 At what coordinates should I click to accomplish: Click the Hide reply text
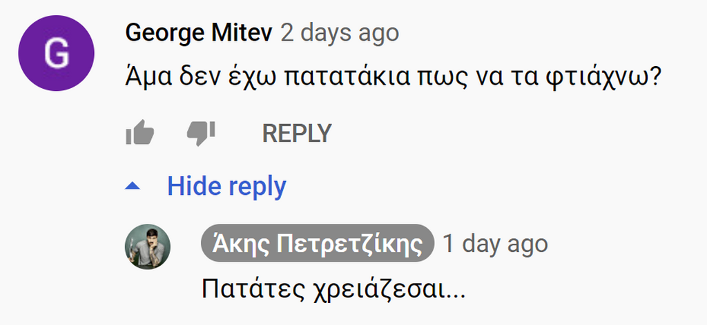(226, 186)
